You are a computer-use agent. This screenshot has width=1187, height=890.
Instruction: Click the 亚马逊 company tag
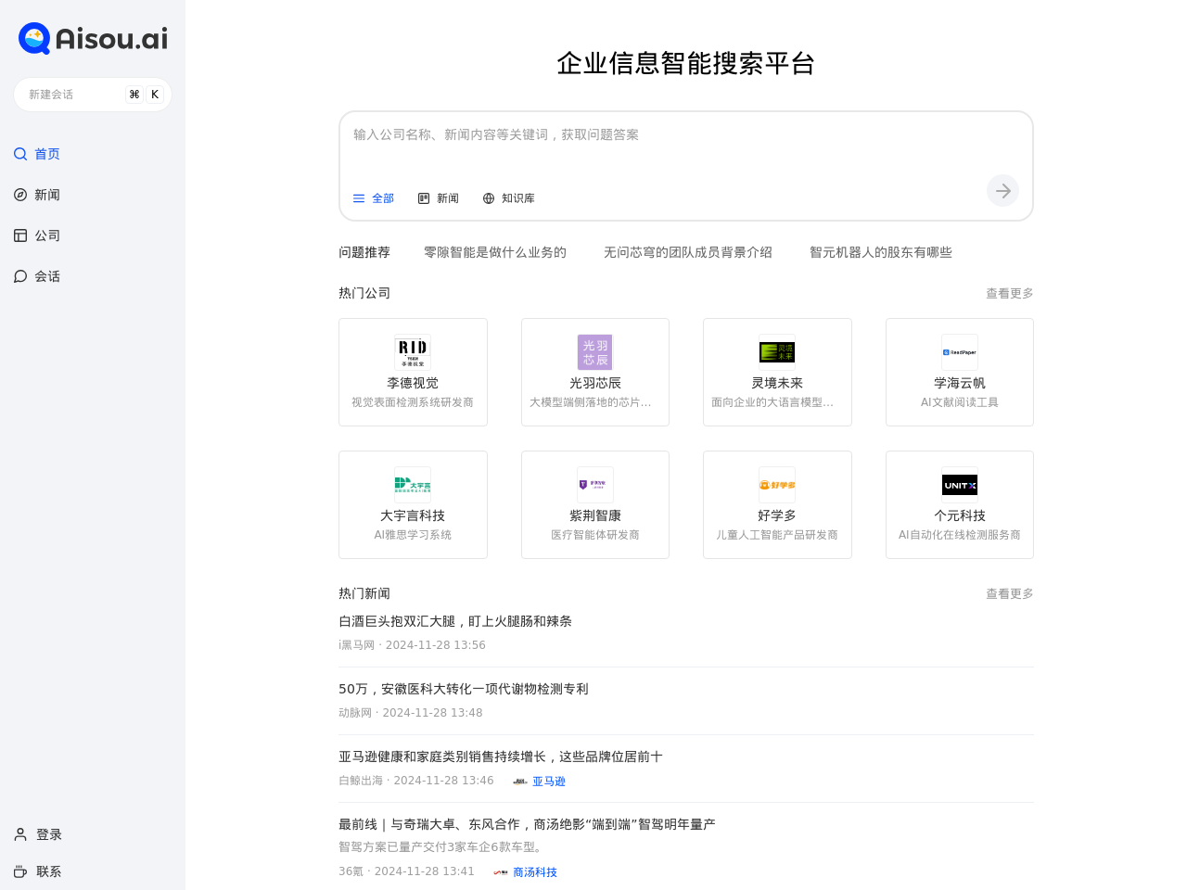(549, 782)
